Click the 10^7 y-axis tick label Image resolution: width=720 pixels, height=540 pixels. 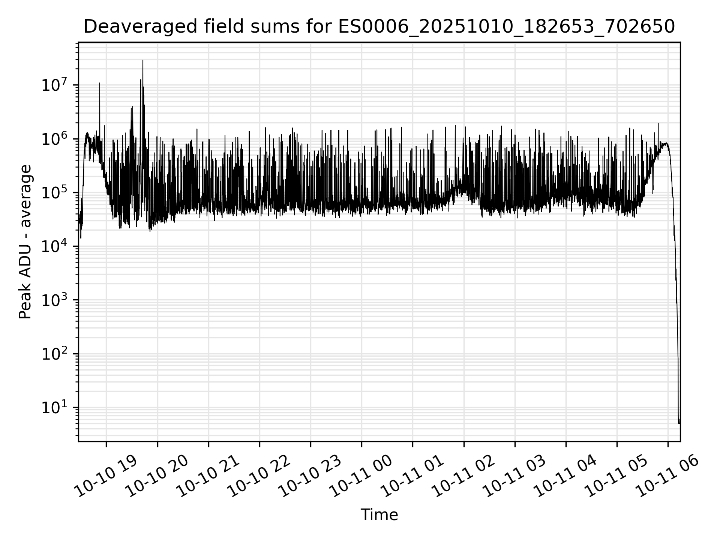(x=54, y=85)
